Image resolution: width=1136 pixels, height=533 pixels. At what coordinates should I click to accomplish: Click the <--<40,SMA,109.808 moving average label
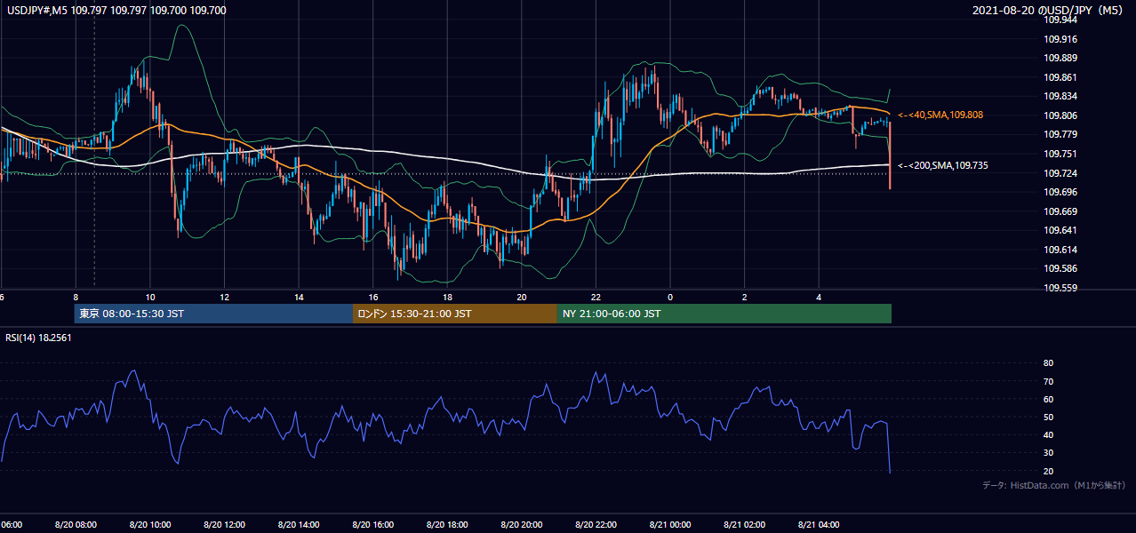pyautogui.click(x=940, y=115)
